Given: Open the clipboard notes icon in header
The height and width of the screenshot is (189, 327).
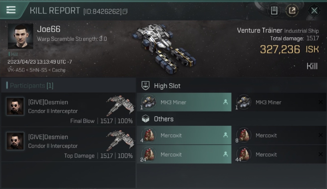Looking at the screenshot, I should tap(274, 11).
